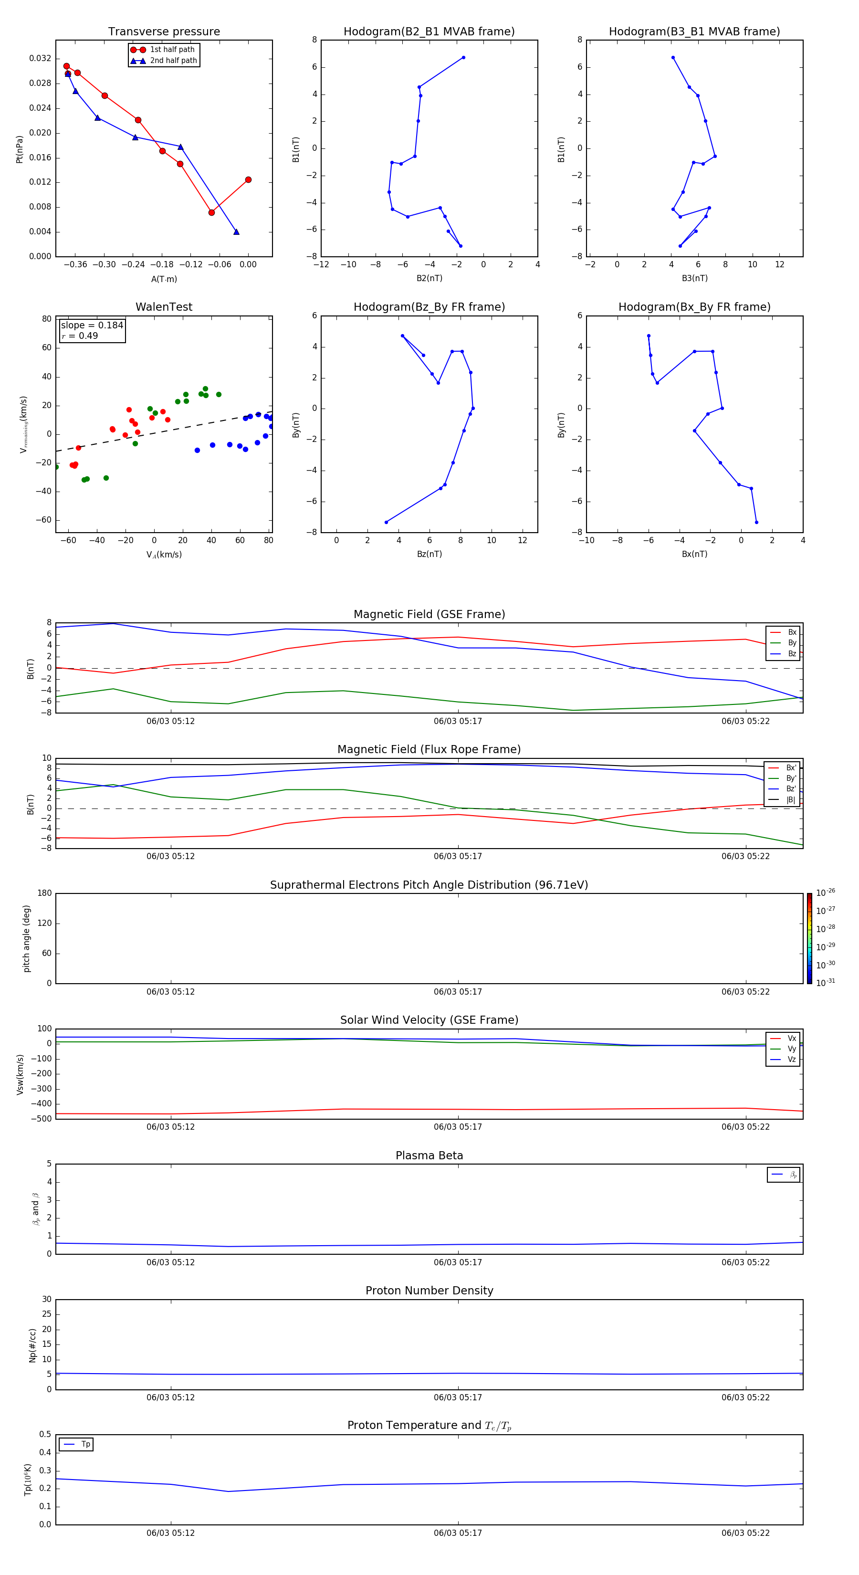859x1575 pixels.
Task: Click '06/03 05:12' tick under Plasma Beta plot
Action: coord(170,1262)
